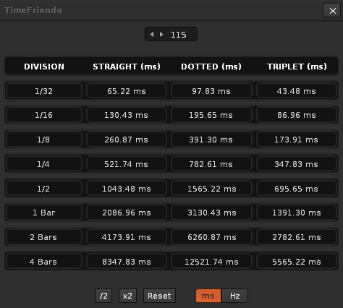Click the Reset button
Viewport: 343px width, 308px height.
159,296
